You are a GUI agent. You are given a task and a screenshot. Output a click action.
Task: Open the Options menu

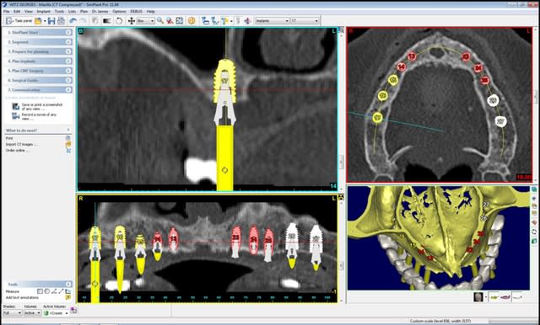[x=119, y=11]
